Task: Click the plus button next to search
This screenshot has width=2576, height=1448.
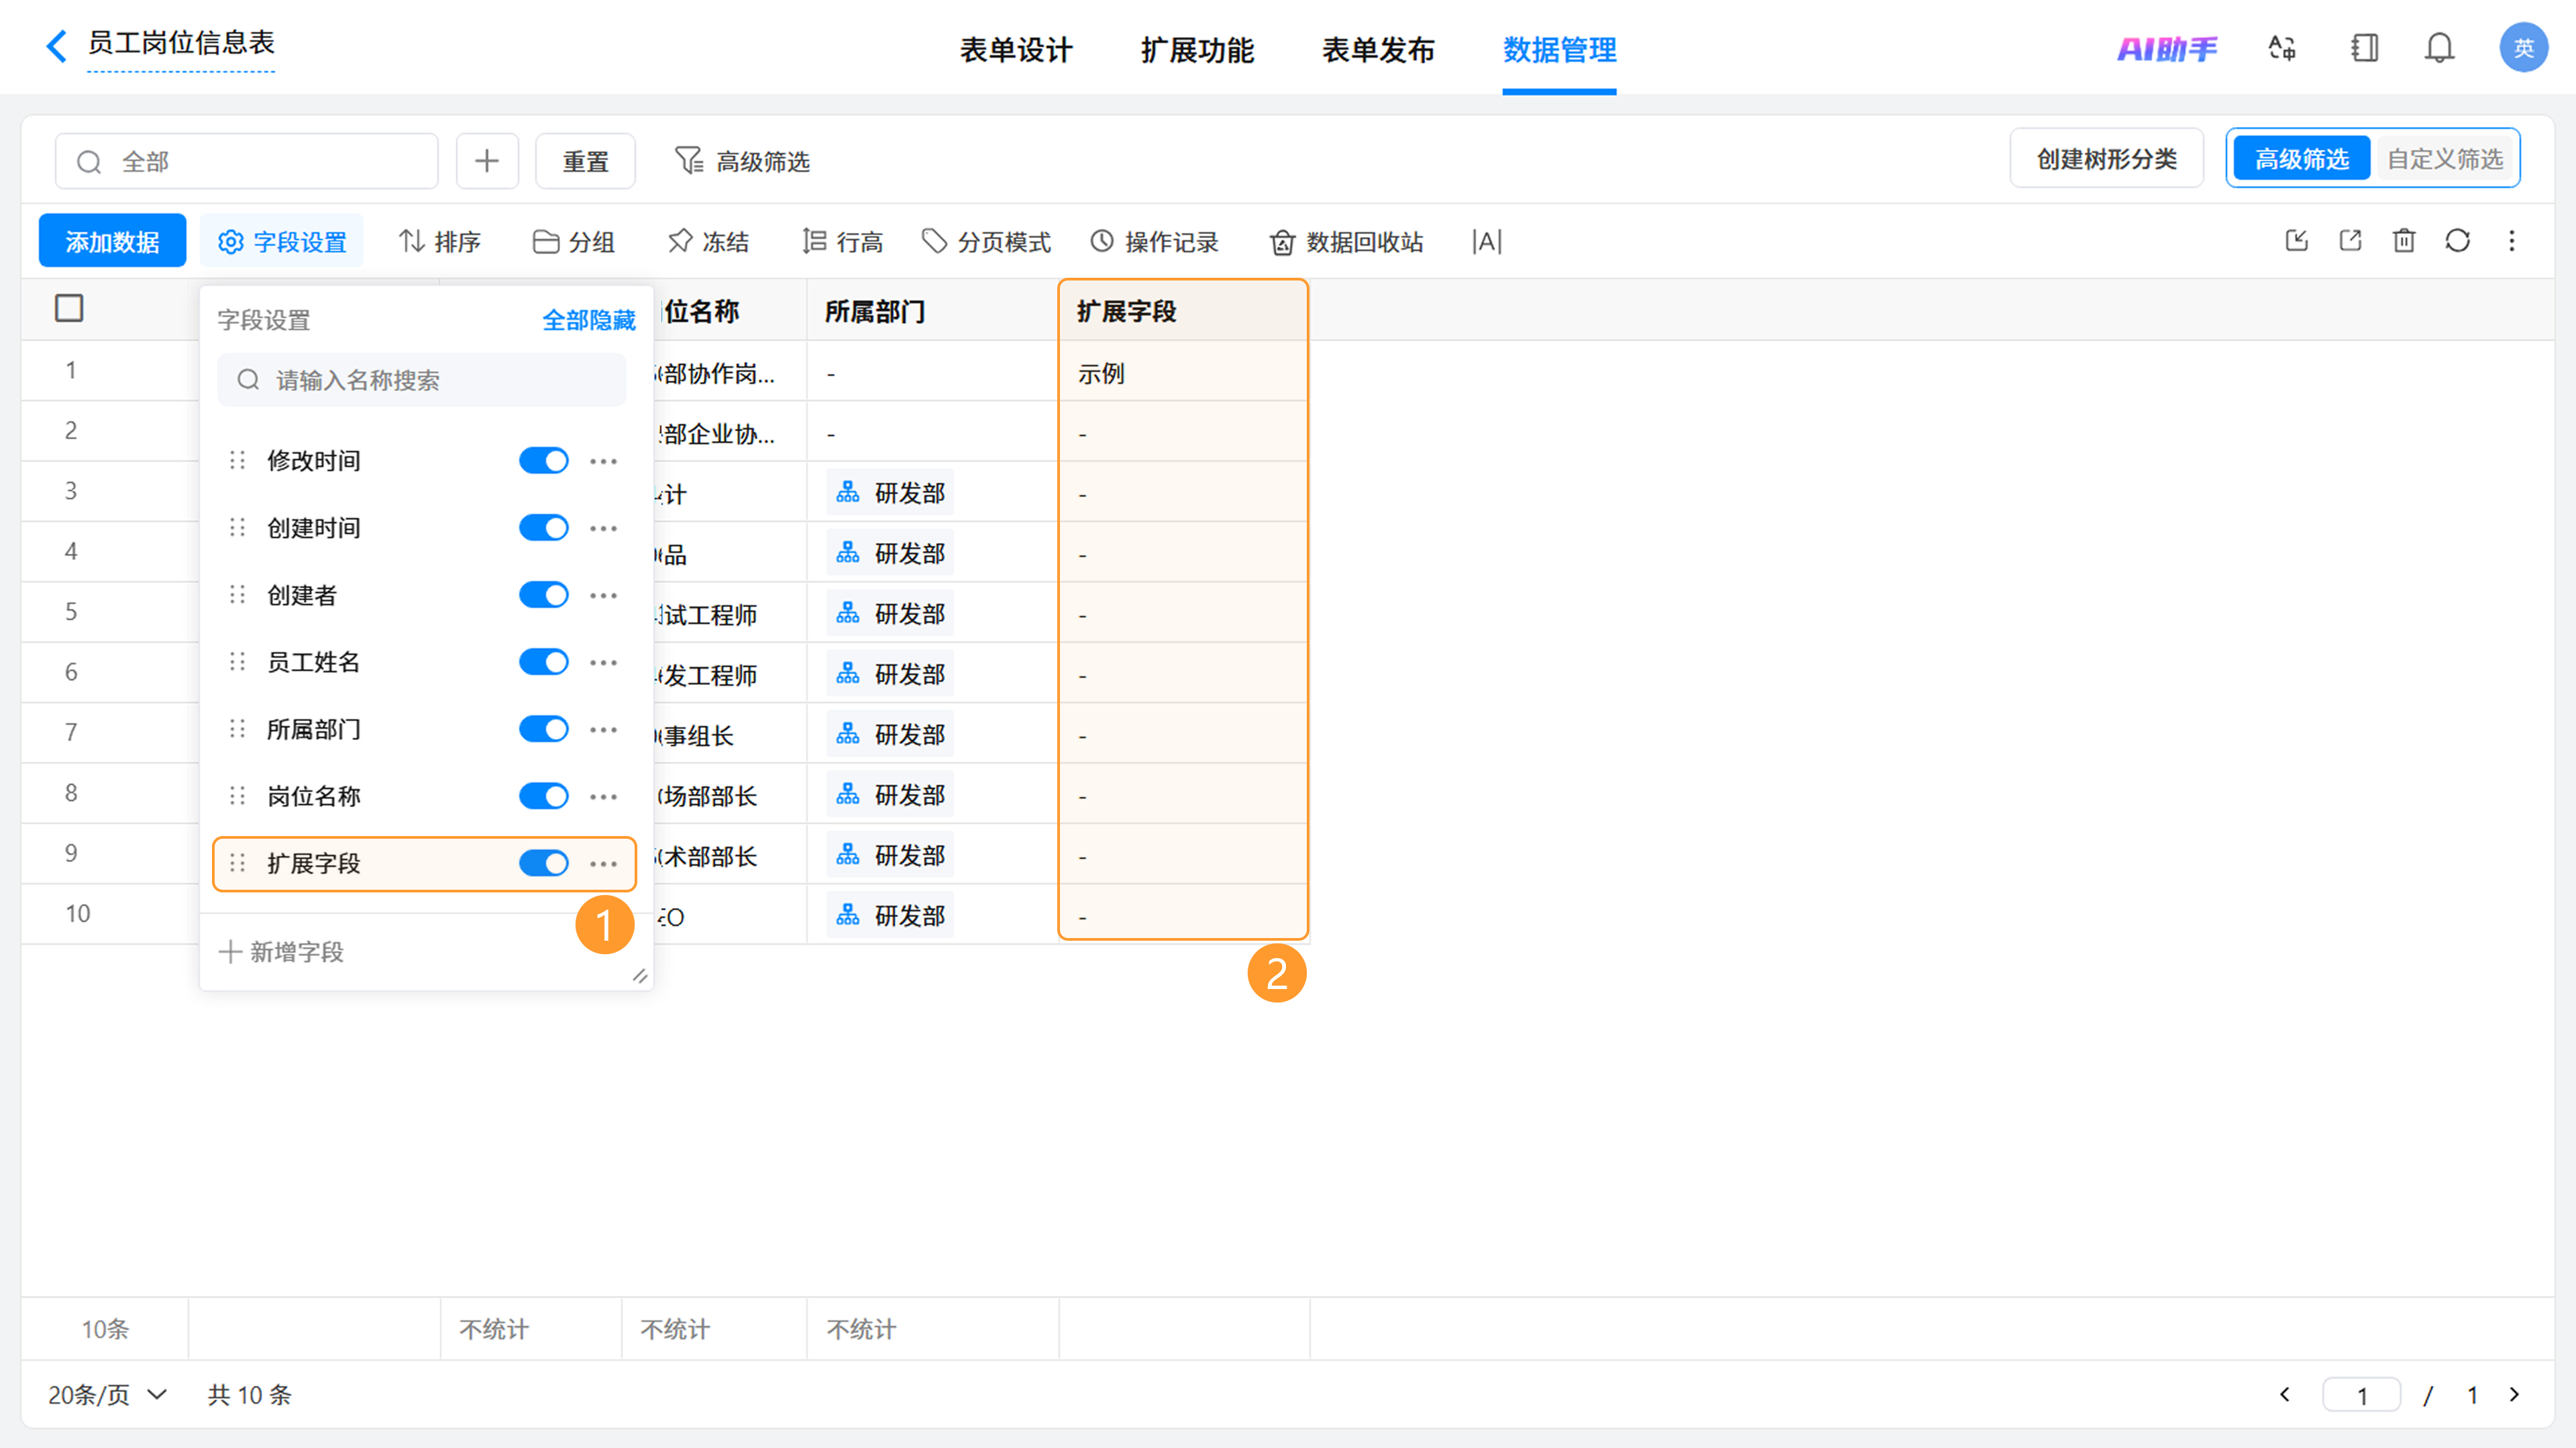Action: (x=487, y=161)
